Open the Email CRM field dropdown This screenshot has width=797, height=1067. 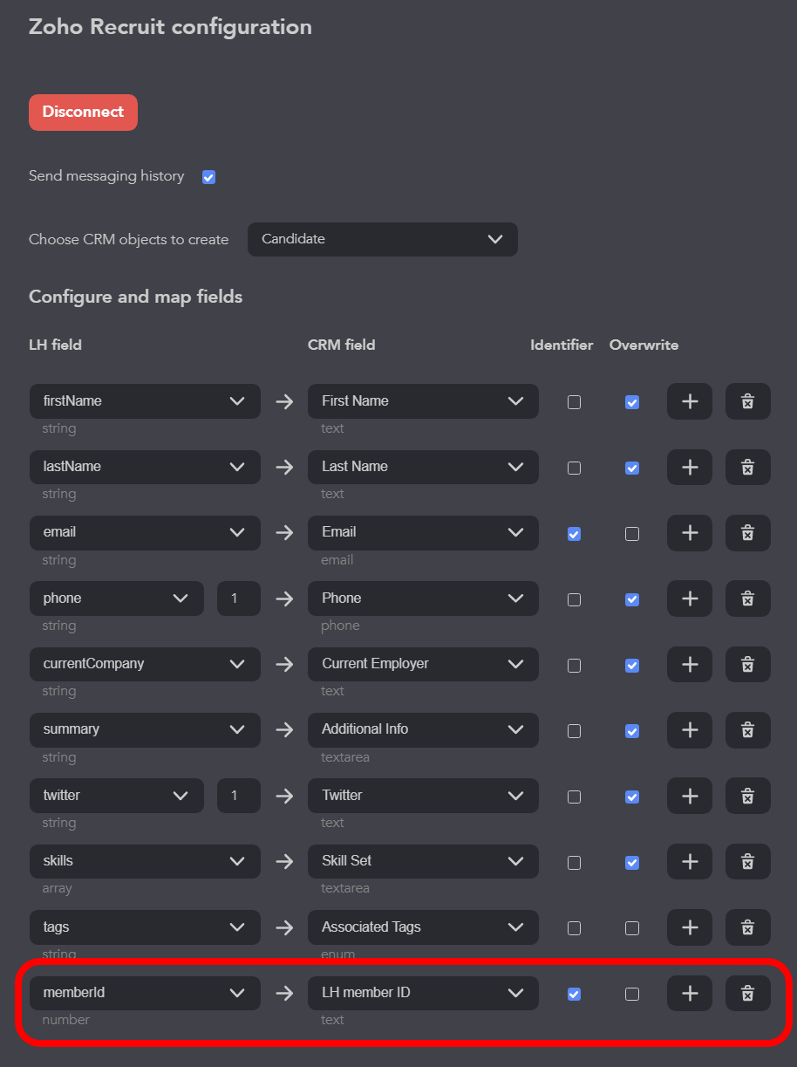click(423, 532)
